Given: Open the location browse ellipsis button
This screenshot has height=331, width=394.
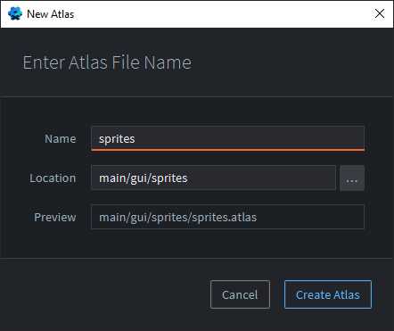Looking at the screenshot, I should [352, 178].
